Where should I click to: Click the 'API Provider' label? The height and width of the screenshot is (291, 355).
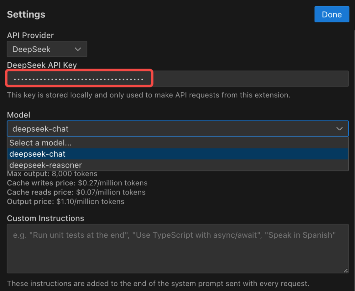(x=30, y=35)
